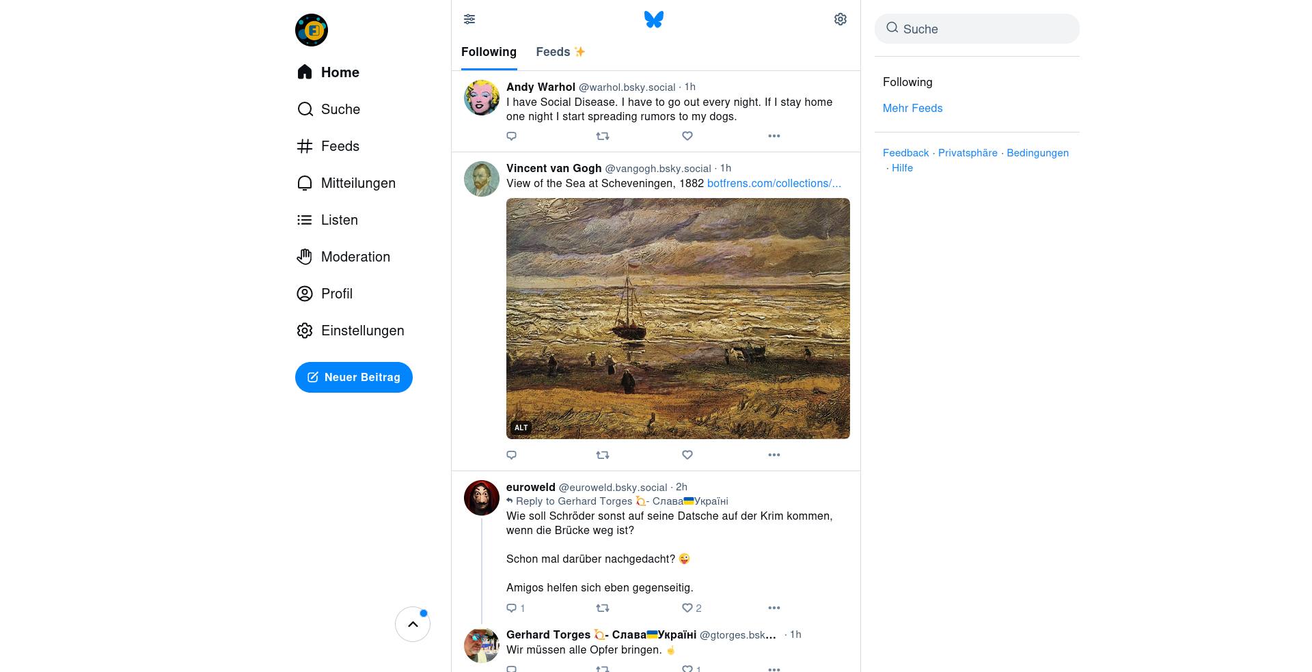Screen dimensions: 1312x672
Task: Reply to Andy Warhol's post
Action: coord(511,136)
